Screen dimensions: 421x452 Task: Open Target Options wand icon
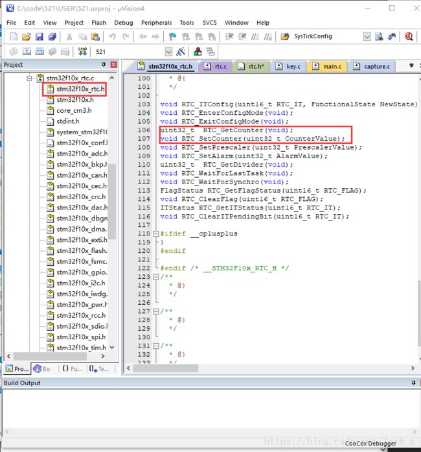coord(181,52)
